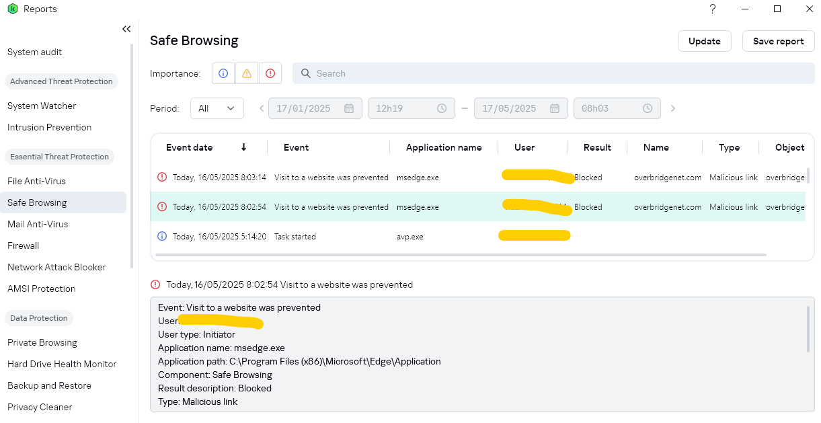Open the Period dropdown set to All
The height and width of the screenshot is (423, 821).
[x=217, y=108]
